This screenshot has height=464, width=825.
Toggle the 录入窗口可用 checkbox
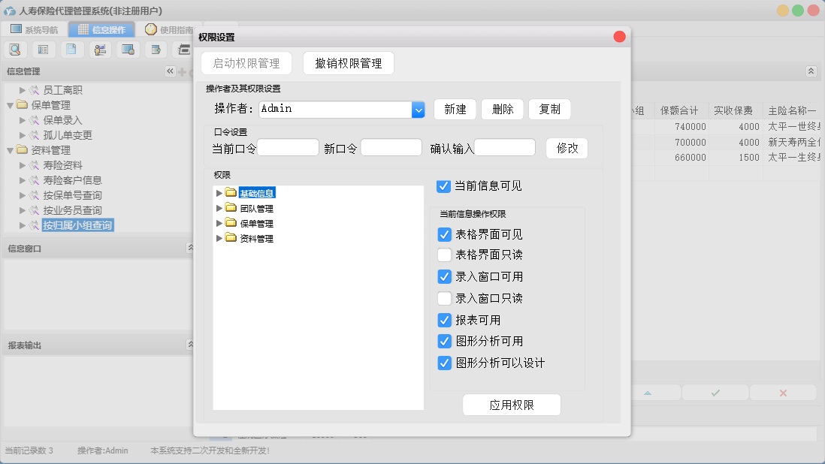[445, 276]
